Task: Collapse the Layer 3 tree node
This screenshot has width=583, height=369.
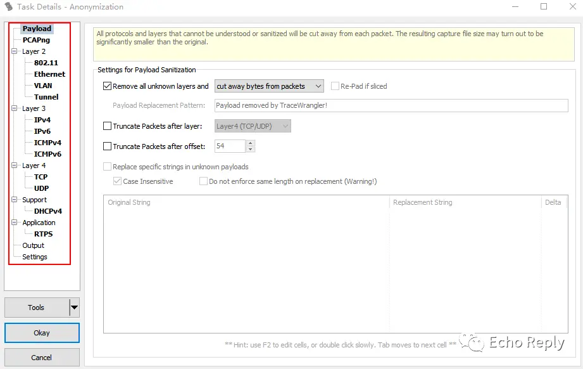Action: coord(15,108)
